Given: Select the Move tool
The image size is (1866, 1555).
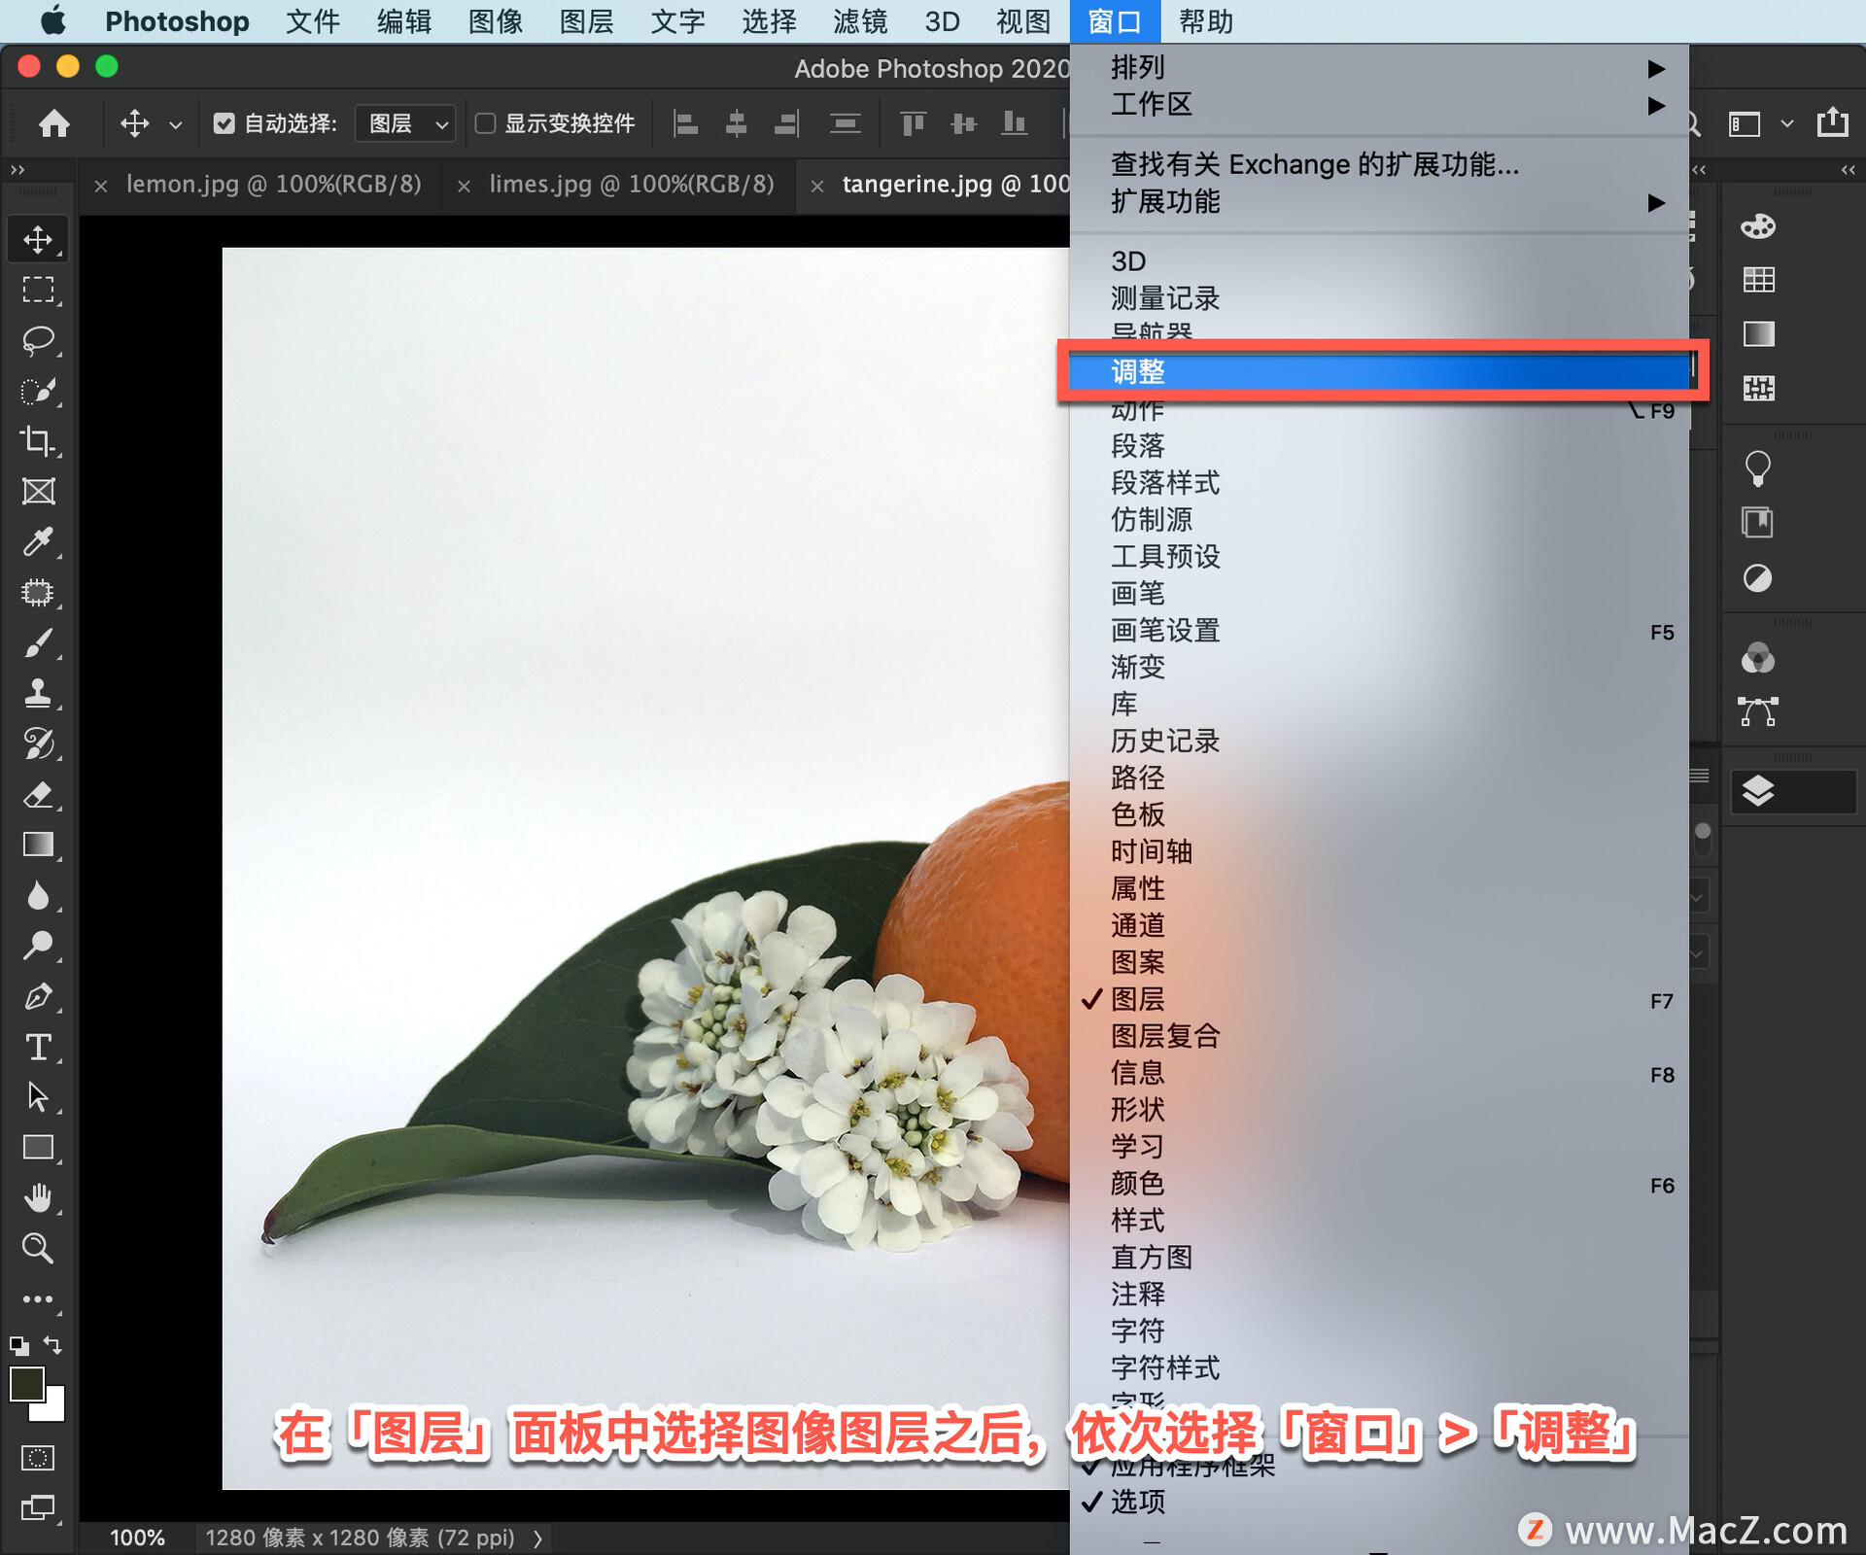Looking at the screenshot, I should click(x=39, y=238).
